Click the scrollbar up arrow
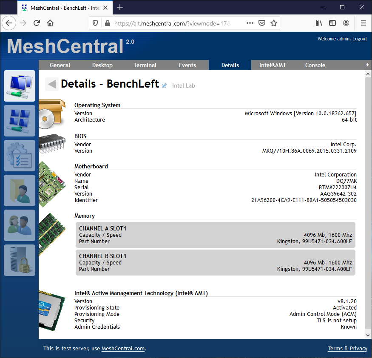 [368, 74]
